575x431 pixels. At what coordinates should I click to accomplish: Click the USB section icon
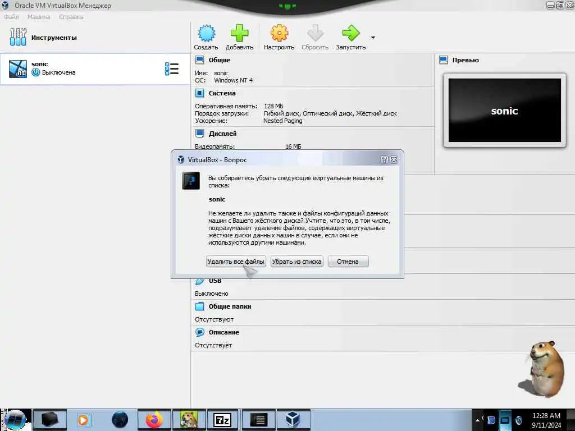tap(200, 281)
